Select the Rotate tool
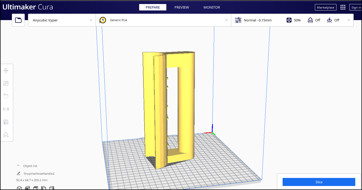This screenshot has width=362, height=190. [x=6, y=96]
